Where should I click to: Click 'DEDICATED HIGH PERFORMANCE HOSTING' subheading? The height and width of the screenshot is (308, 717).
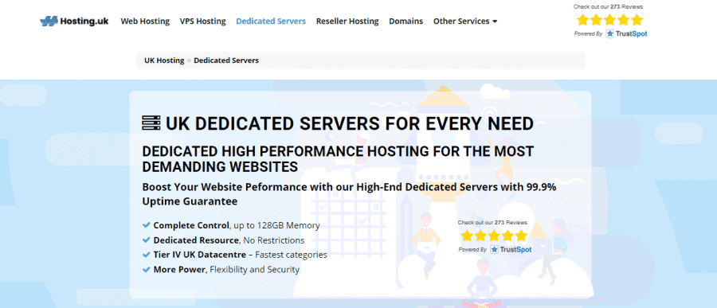pos(338,158)
